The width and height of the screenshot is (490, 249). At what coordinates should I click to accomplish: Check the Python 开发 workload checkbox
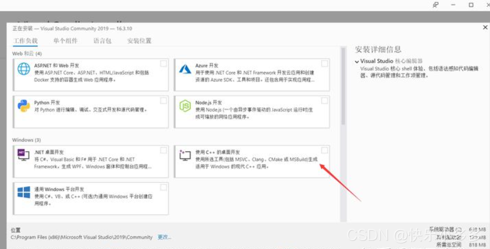click(164, 101)
